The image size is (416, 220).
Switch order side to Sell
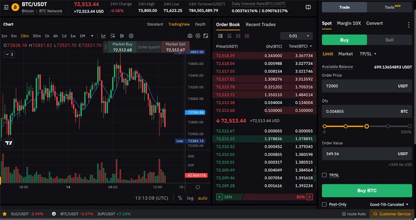tap(389, 40)
